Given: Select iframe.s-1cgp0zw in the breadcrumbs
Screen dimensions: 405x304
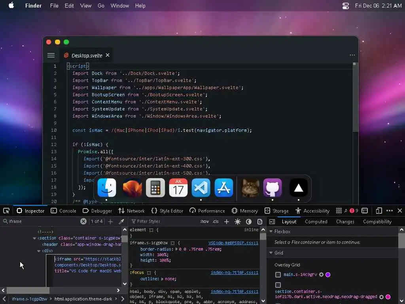Looking at the screenshot, I should pos(29,299).
